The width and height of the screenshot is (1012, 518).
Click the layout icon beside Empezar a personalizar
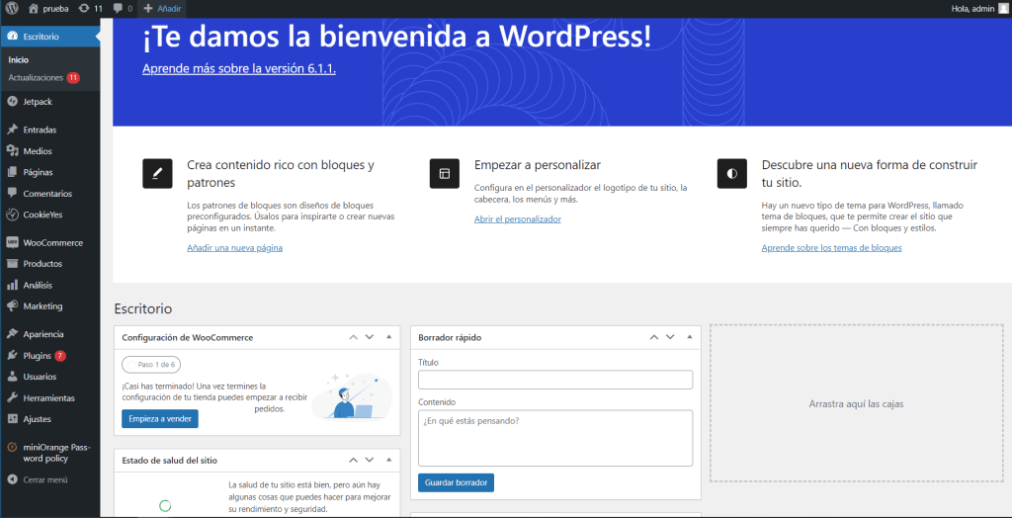click(x=445, y=173)
